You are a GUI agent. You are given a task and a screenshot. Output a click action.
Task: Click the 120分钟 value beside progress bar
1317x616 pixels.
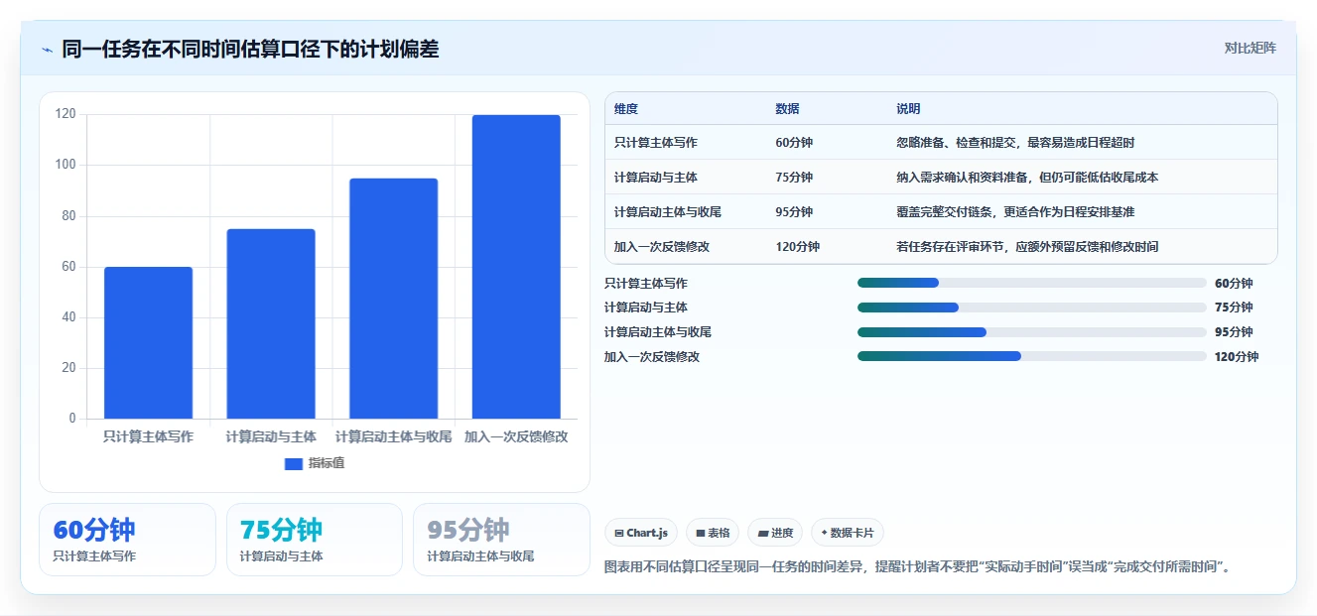tap(1237, 357)
